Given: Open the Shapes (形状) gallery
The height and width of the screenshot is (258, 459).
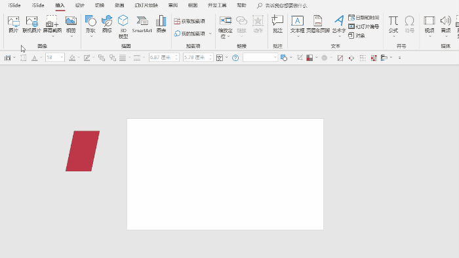Looking at the screenshot, I should (90, 24).
